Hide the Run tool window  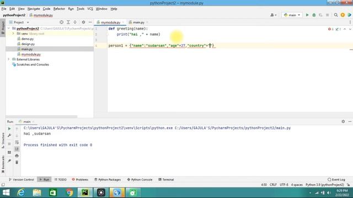[350, 122]
